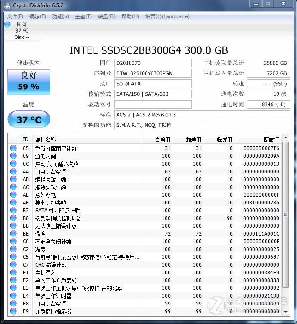The width and height of the screenshot is (297, 324).
Task: Click the rotation rate field ---- (SSD)
Action: (x=269, y=84)
